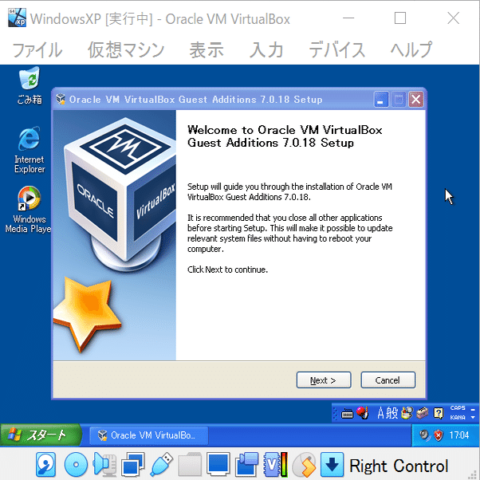Screen dimensions: 480x480
Task: Select the Internet Explorer desktop icon
Action: [x=30, y=150]
